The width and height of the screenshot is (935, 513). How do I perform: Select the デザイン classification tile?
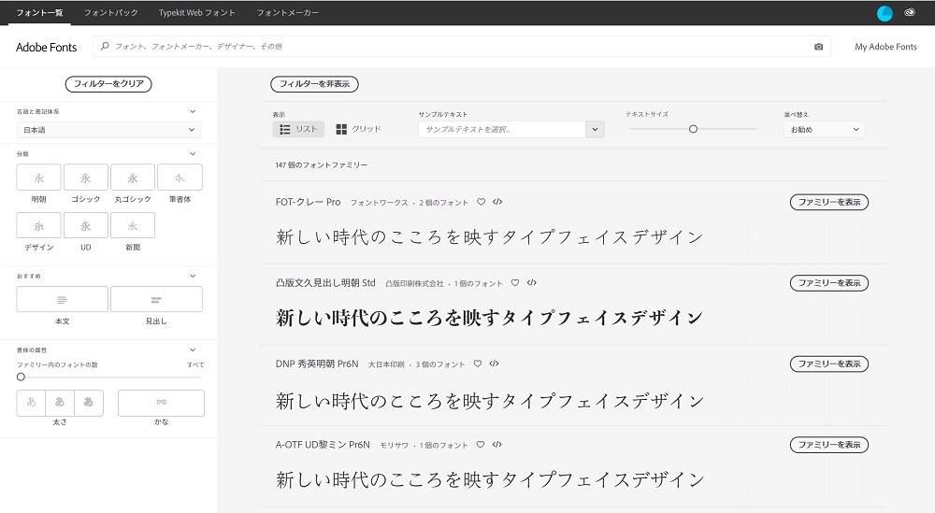pos(38,225)
